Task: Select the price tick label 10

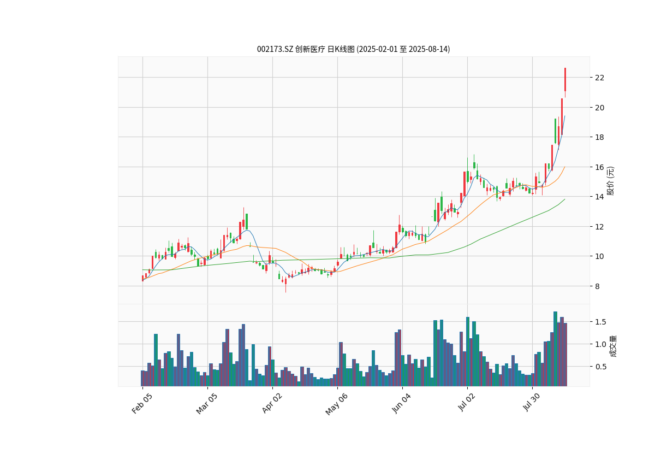Action: pyautogui.click(x=599, y=256)
